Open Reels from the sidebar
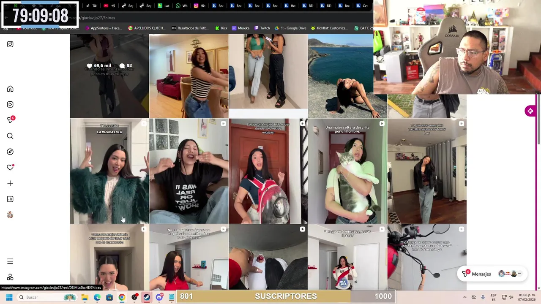Screen dimensions: 541x304 (10, 105)
